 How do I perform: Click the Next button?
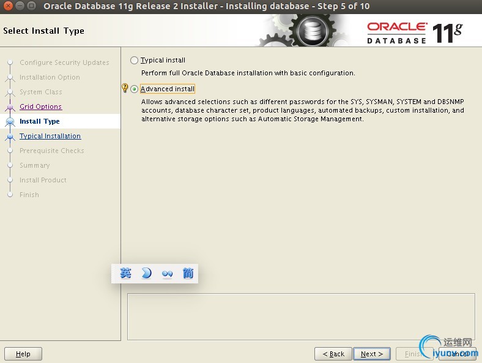[x=372, y=354]
